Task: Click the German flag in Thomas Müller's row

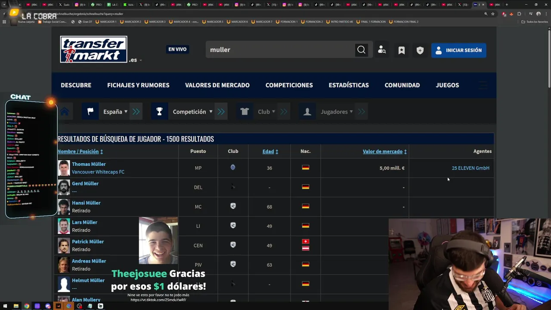Action: tap(306, 167)
